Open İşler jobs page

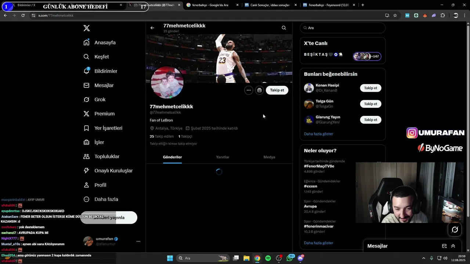coord(94,142)
